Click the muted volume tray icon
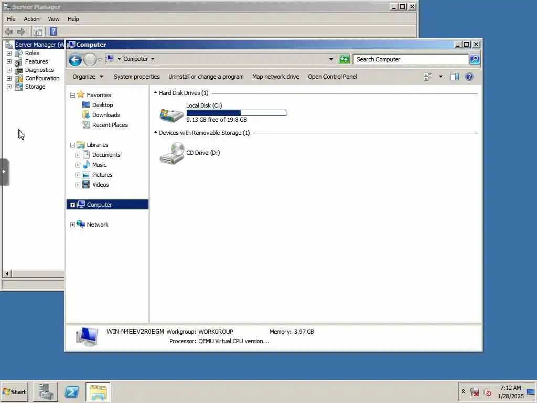 point(487,392)
